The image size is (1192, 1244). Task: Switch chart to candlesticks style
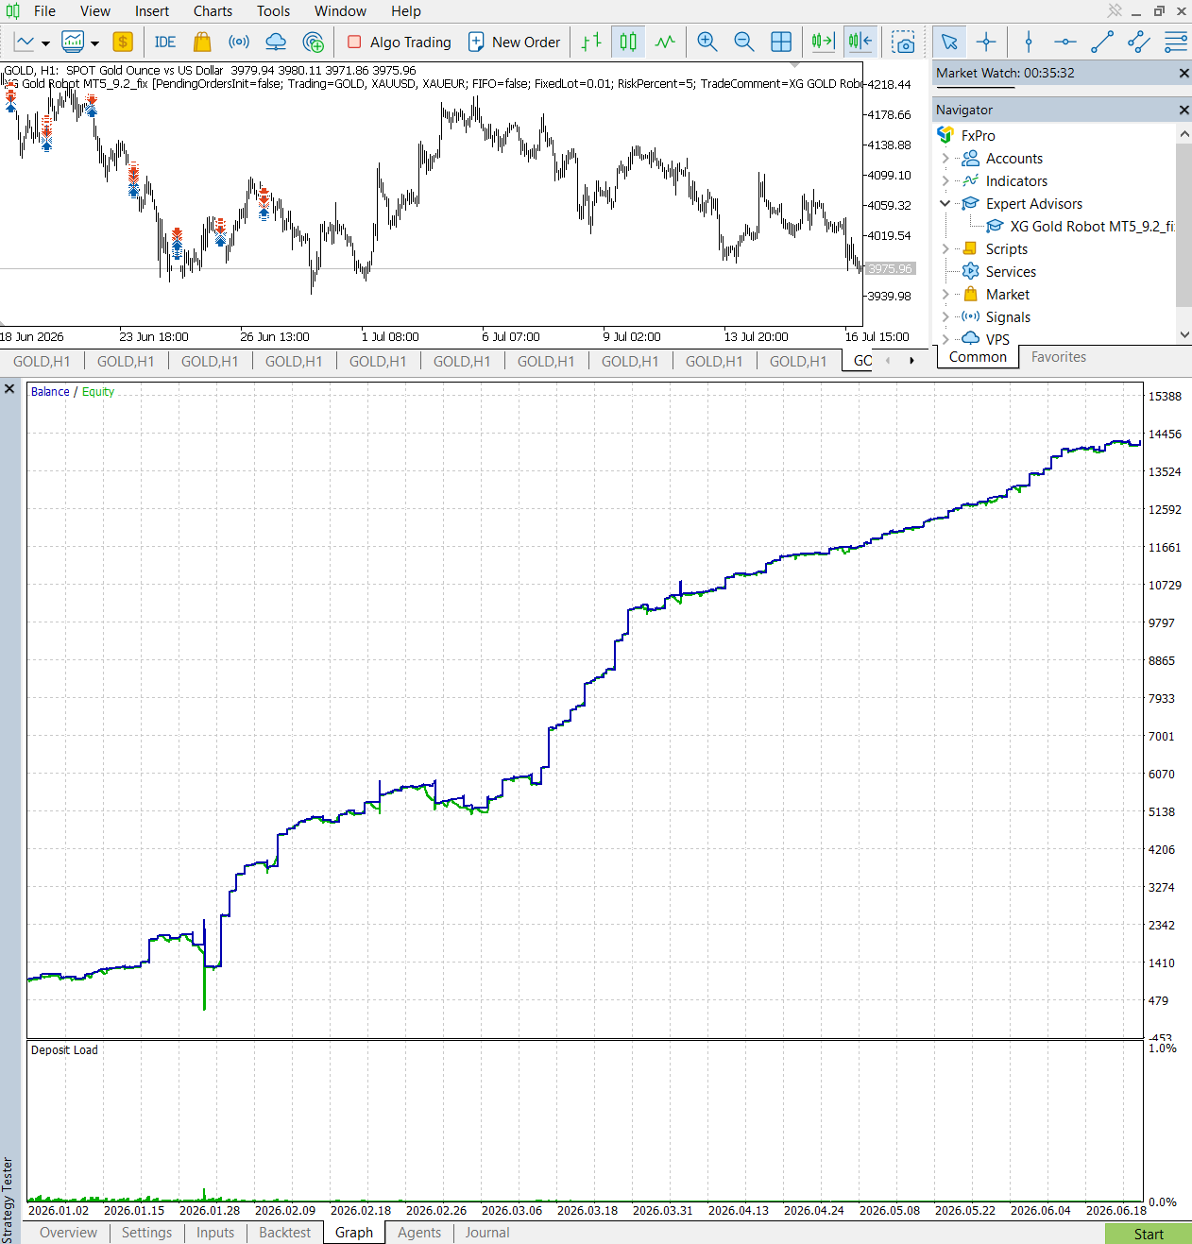click(628, 42)
